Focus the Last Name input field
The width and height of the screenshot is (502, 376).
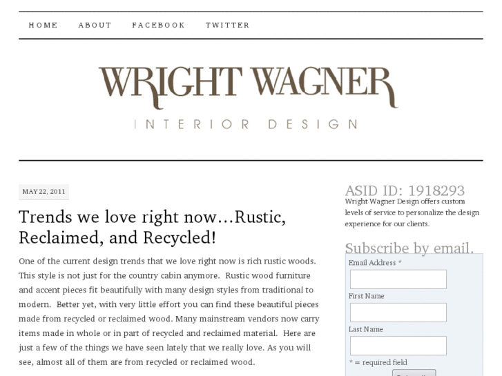point(398,346)
